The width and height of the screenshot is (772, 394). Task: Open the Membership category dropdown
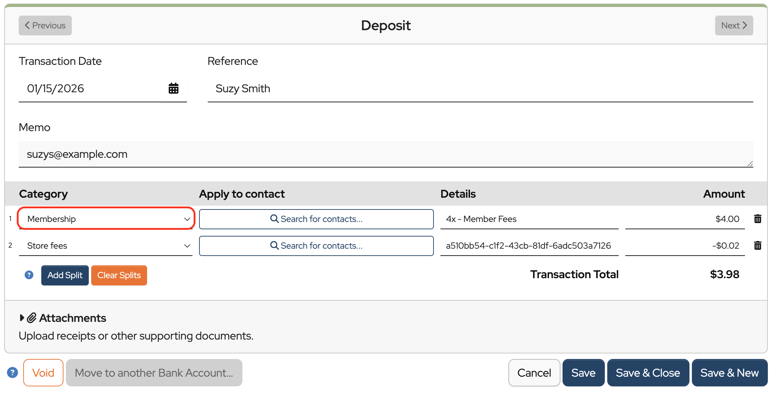point(106,219)
